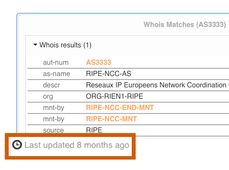Click the as-name field label
The image size is (229, 170).
[57, 74]
